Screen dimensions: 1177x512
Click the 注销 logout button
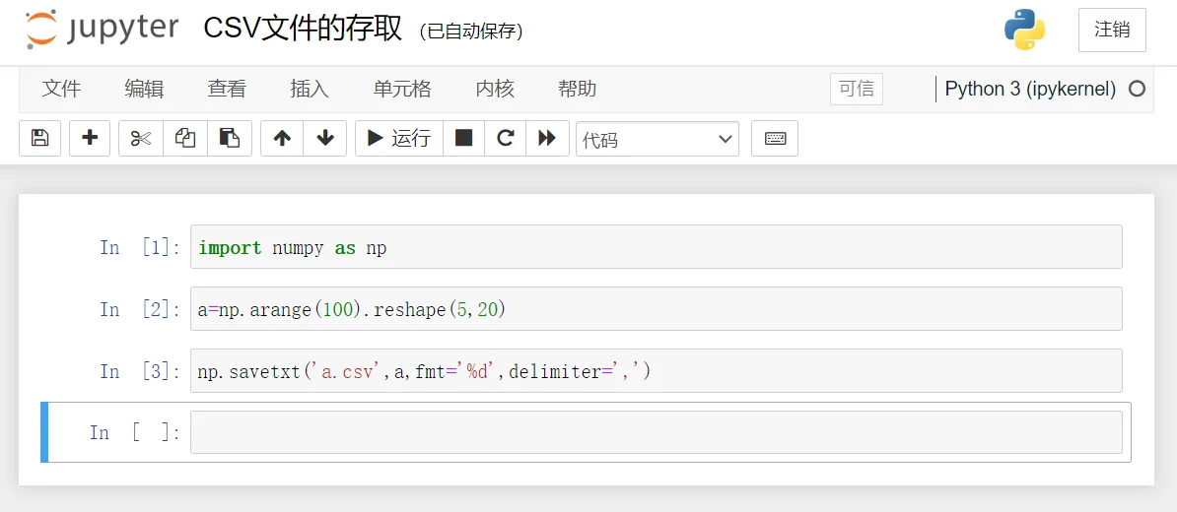(1112, 30)
